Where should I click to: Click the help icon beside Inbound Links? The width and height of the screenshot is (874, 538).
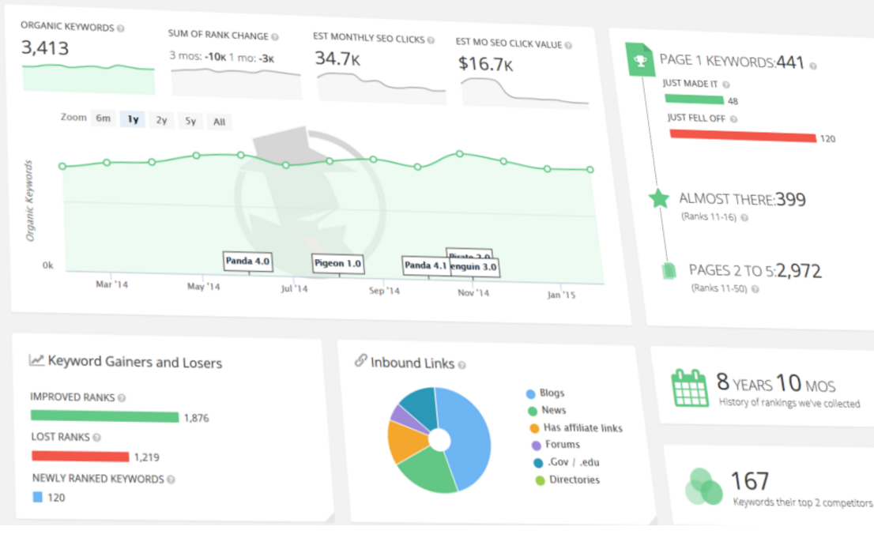tap(462, 365)
